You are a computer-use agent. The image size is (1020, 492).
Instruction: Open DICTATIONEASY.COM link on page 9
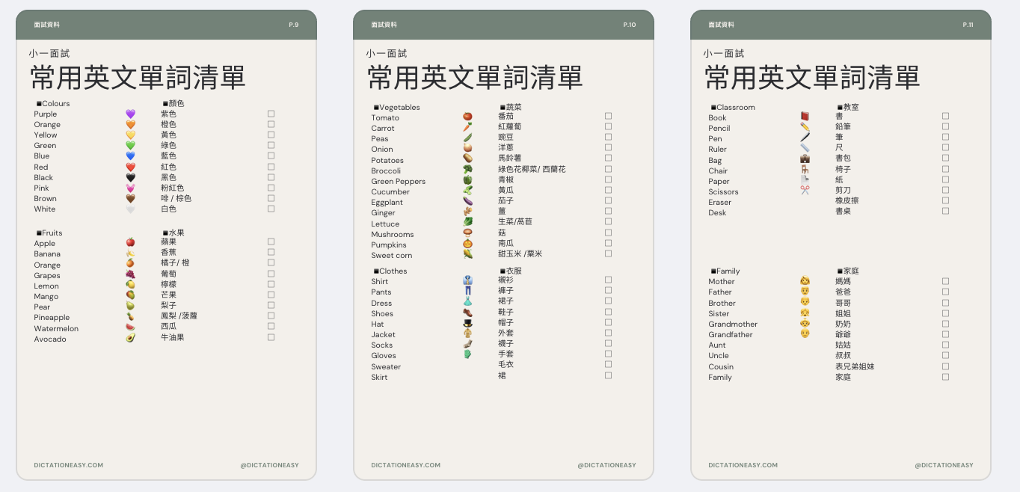tap(69, 465)
